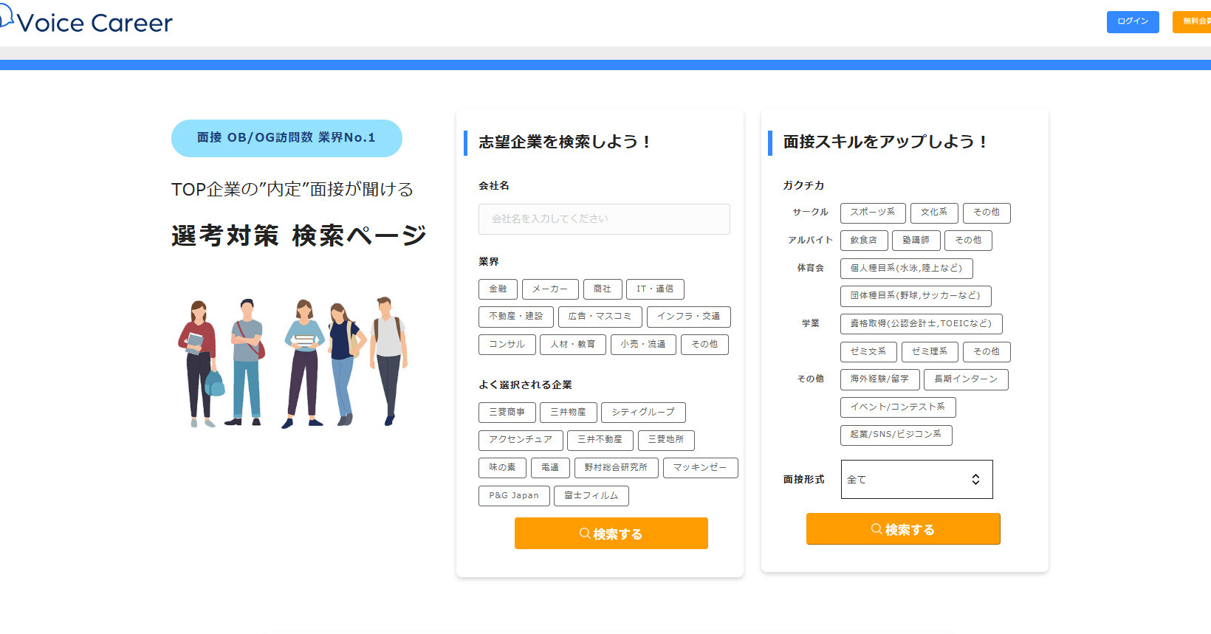
Task: Click the orange 無料会員 registration button
Action: pos(1193,22)
